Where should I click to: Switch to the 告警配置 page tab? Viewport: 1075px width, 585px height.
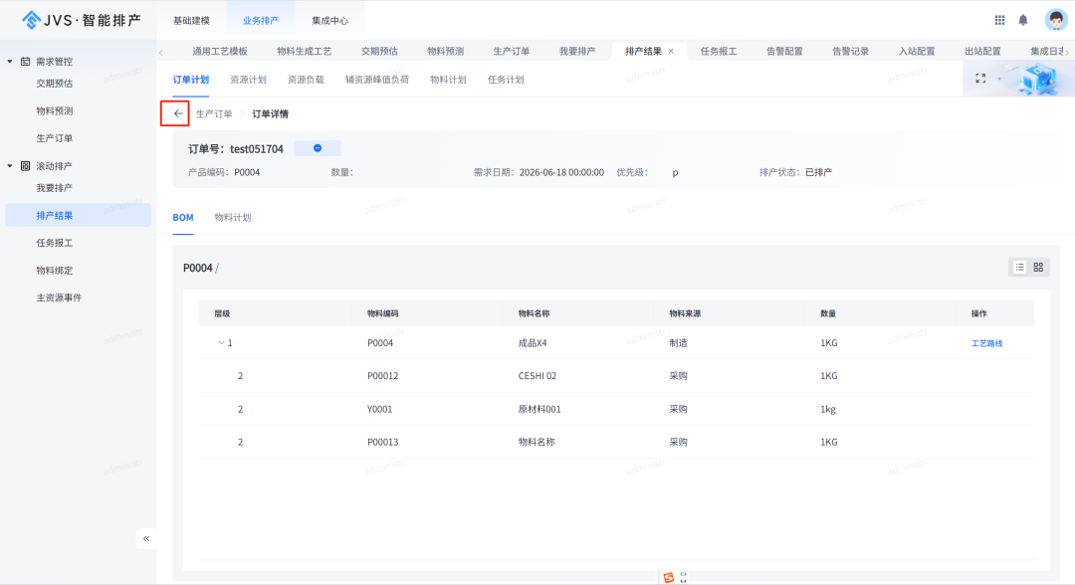[x=784, y=51]
